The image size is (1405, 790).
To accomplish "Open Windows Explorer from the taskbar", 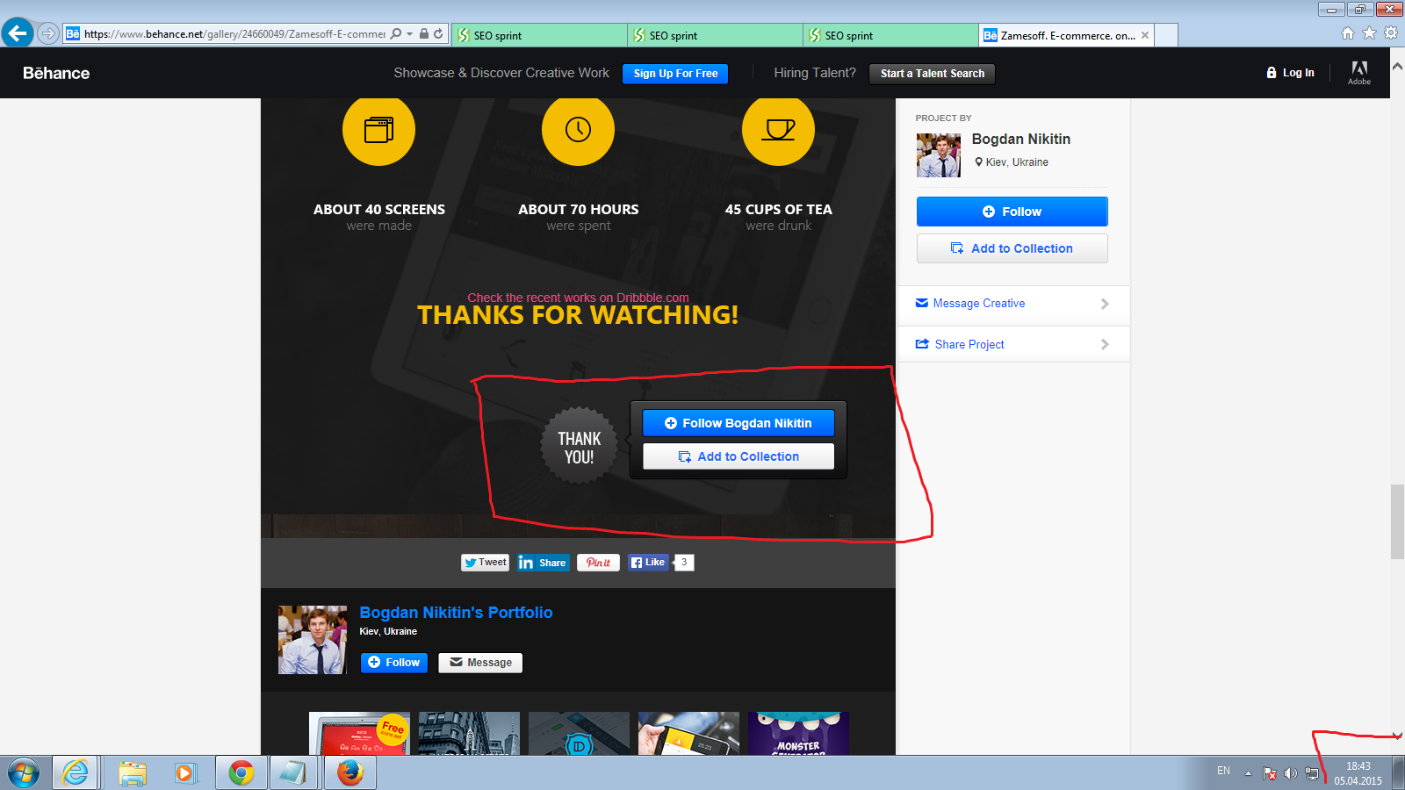I will 133,772.
